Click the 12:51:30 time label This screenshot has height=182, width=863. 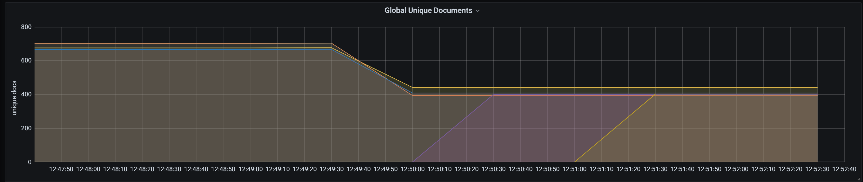[x=655, y=169]
